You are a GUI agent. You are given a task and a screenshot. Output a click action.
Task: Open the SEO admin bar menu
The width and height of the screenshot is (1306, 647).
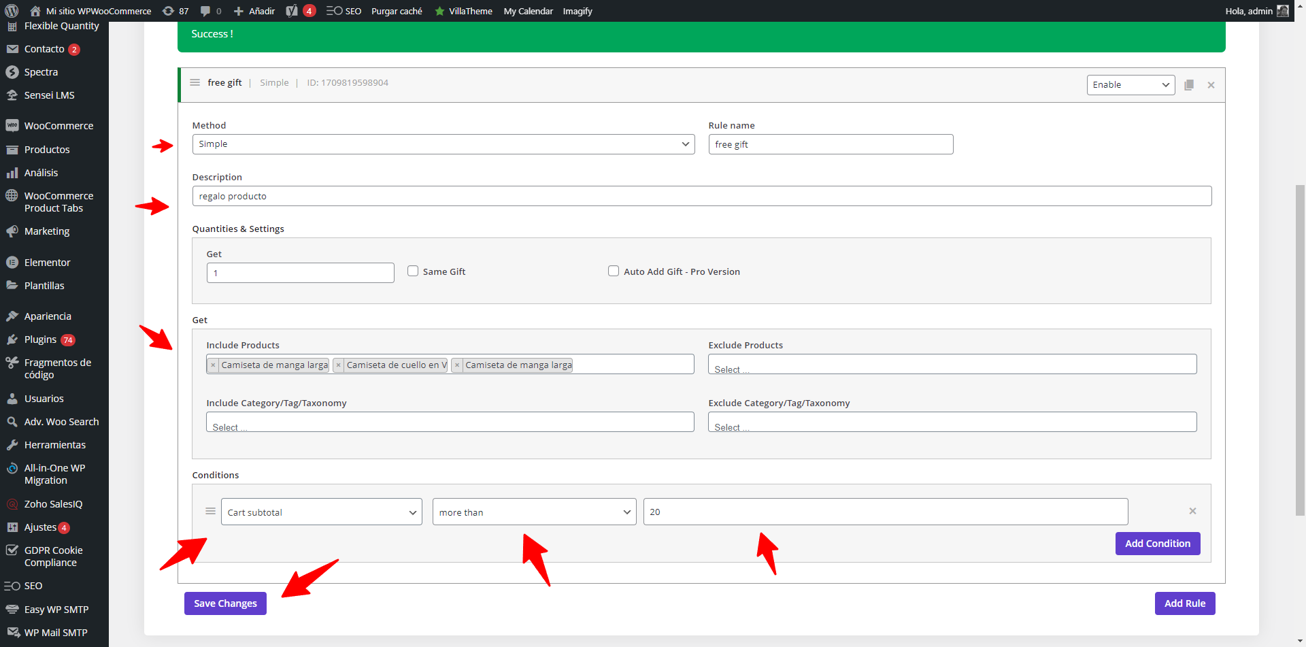click(344, 11)
